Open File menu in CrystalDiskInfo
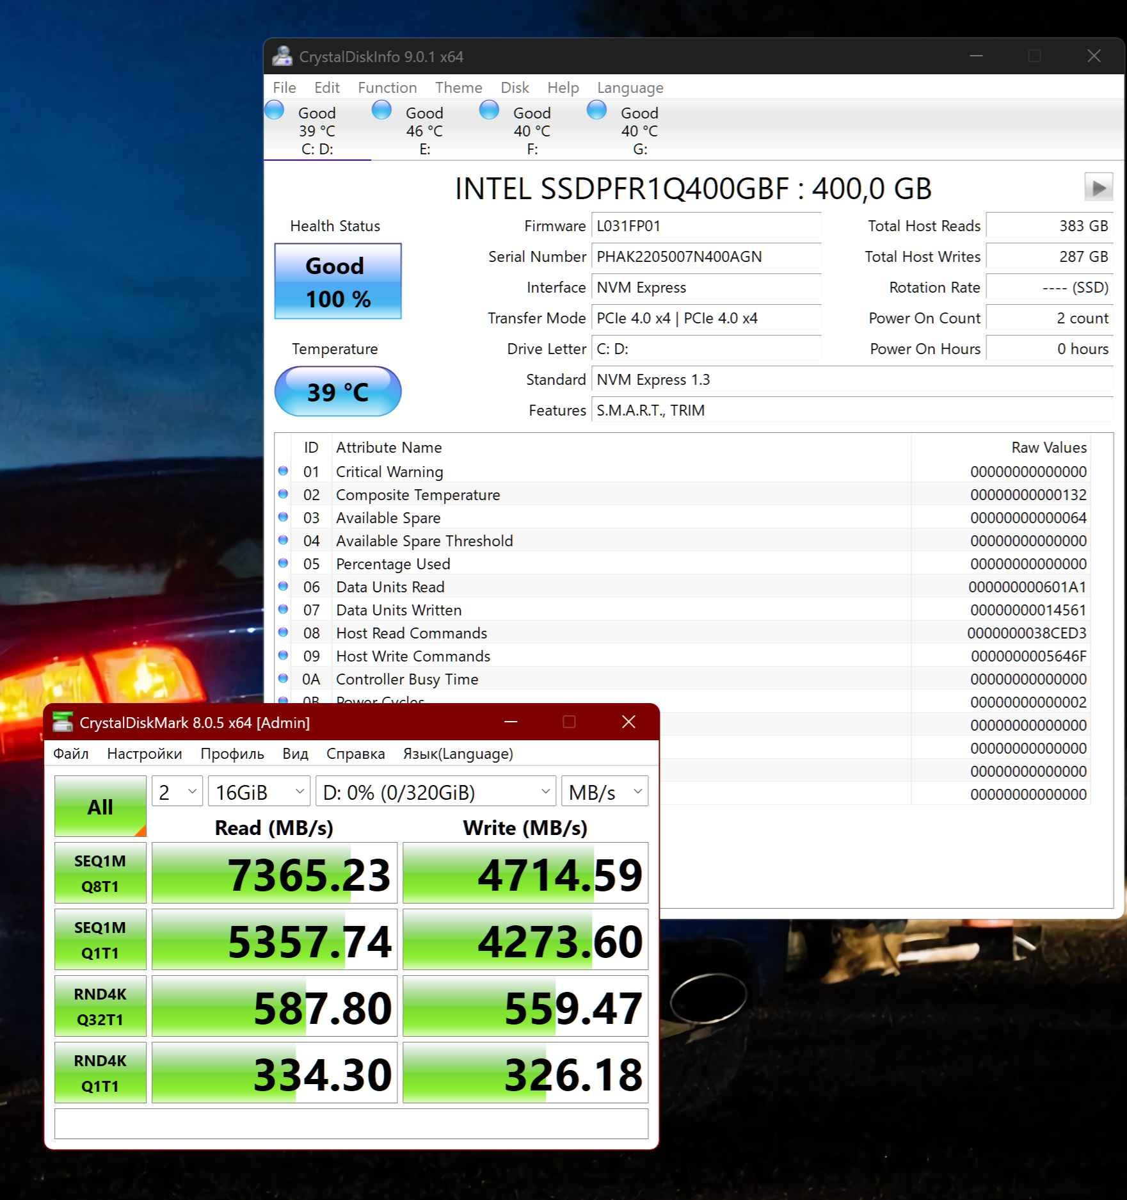 284,88
